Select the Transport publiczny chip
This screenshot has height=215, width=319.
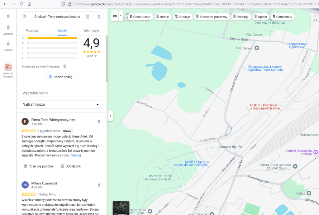click(212, 17)
